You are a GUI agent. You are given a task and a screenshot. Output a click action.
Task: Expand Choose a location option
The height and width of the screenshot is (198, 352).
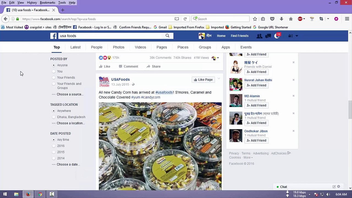coord(68,123)
